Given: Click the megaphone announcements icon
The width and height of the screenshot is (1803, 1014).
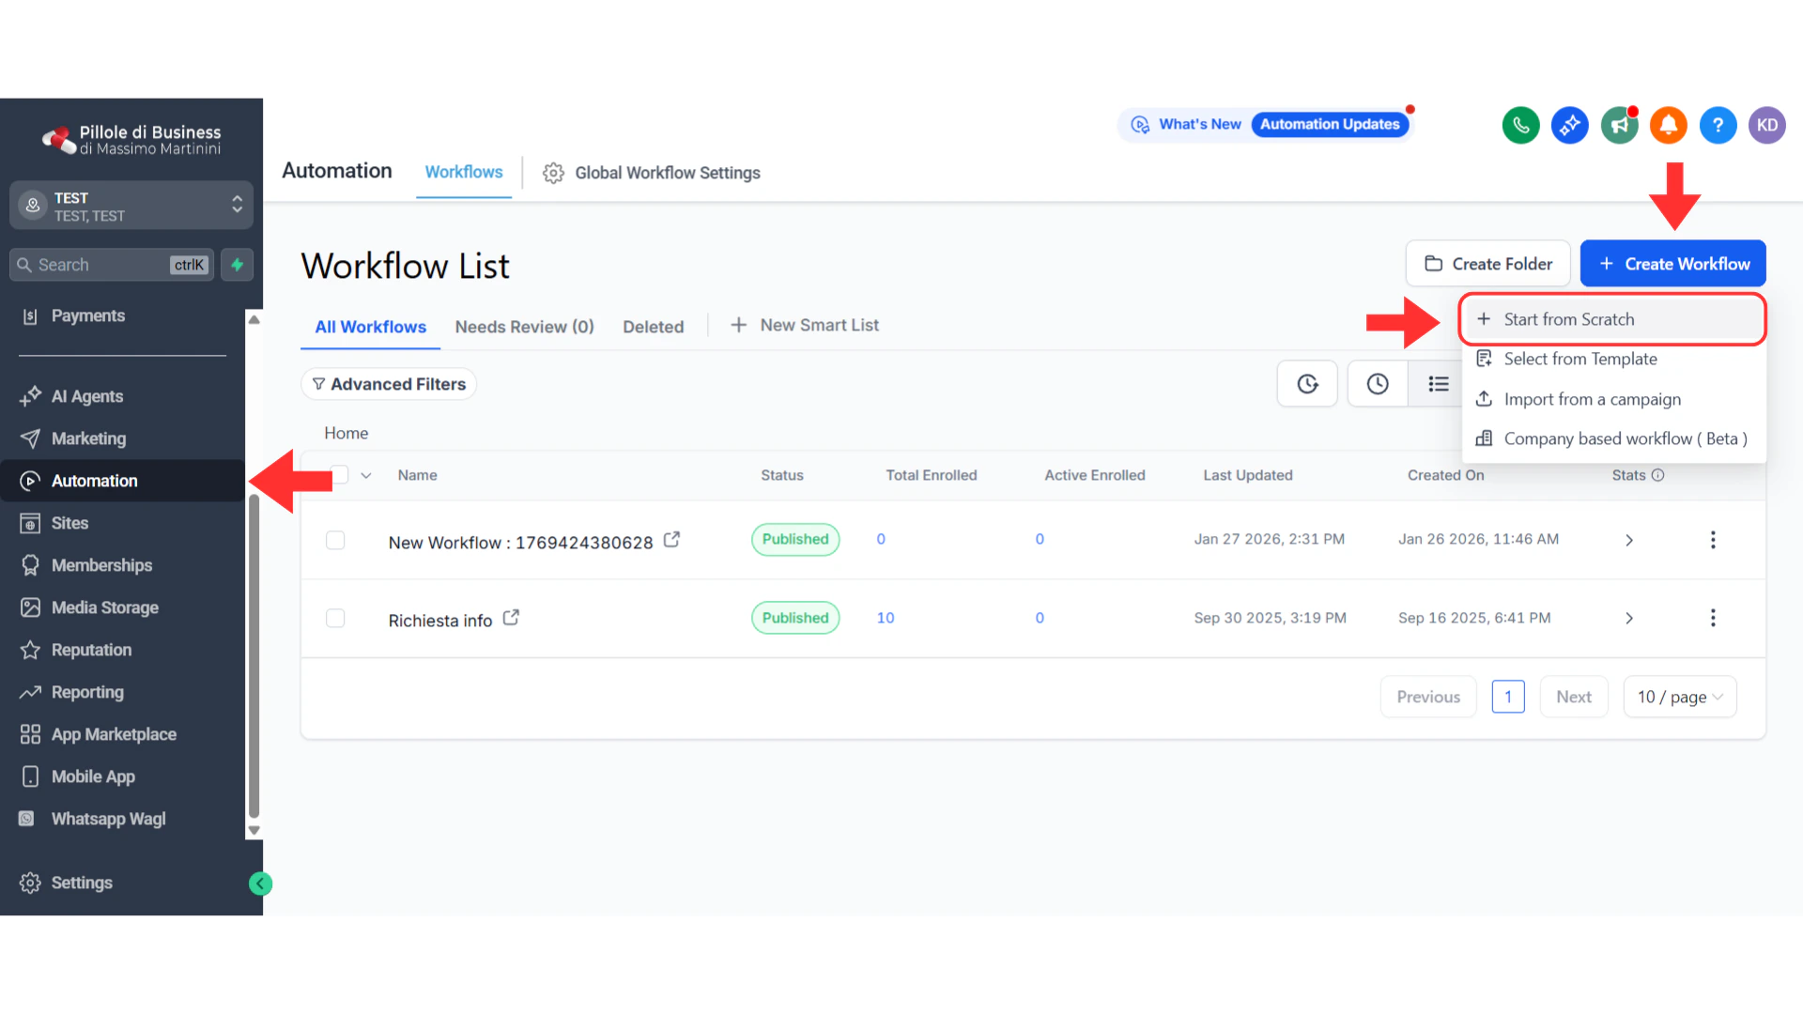Looking at the screenshot, I should click(x=1619, y=125).
